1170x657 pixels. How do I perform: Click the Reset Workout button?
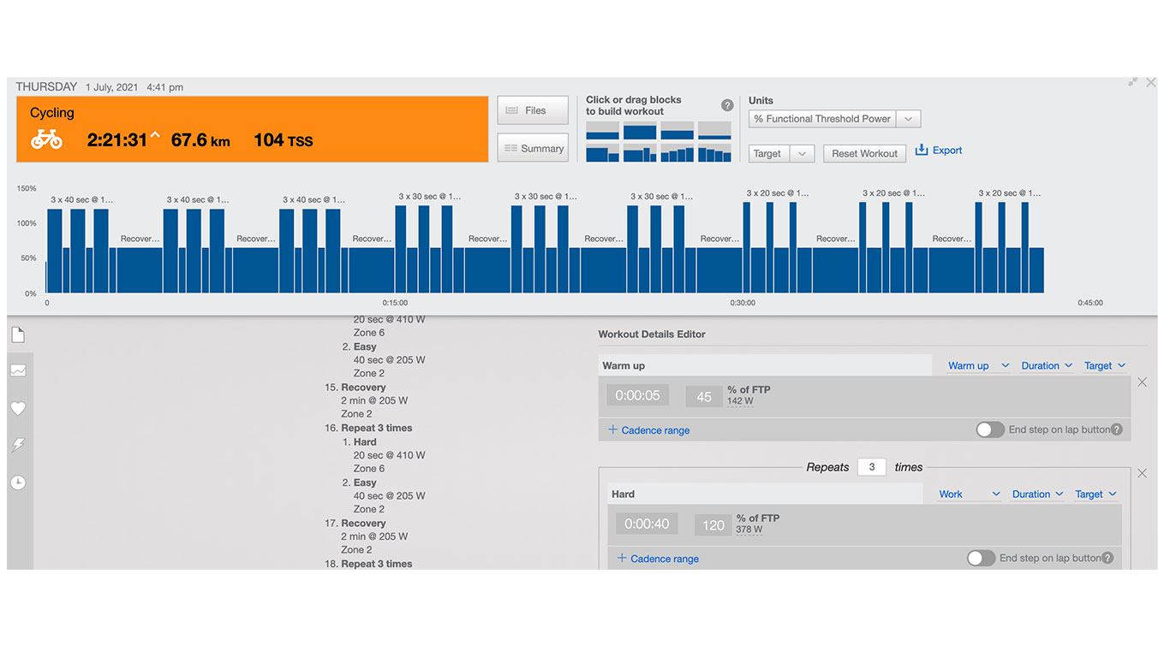click(864, 153)
